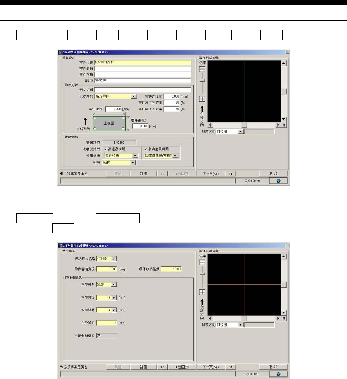Click scroll-left arrow of upper preview pane
The width and height of the screenshot is (347, 379).
coord(210,125)
